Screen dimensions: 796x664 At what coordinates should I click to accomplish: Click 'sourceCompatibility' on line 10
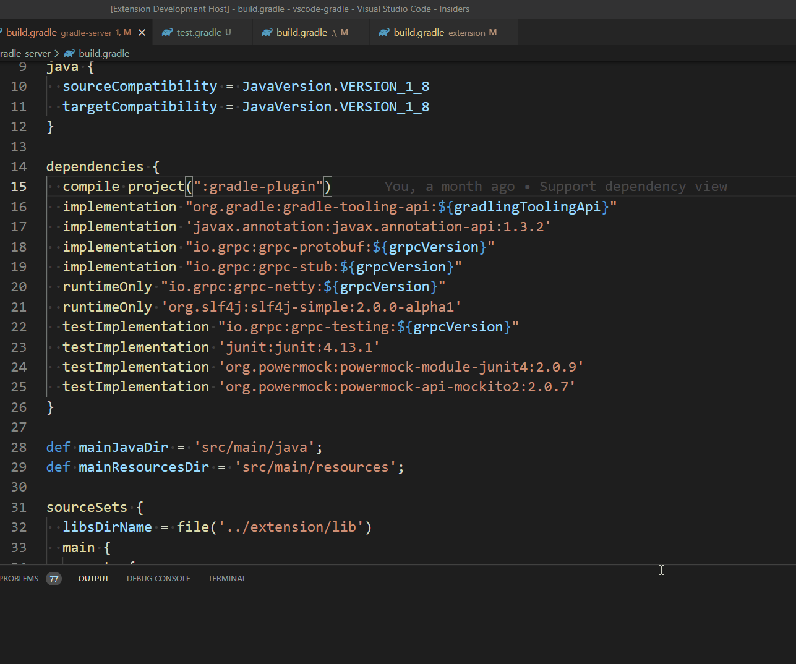pyautogui.click(x=140, y=87)
